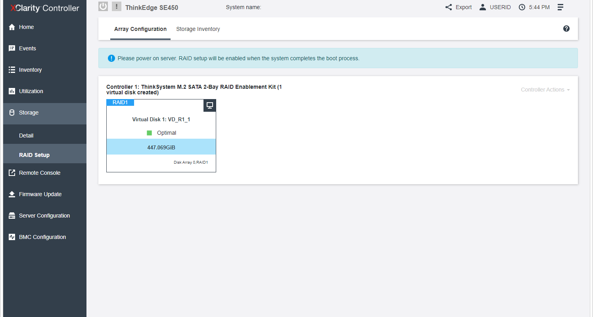Click the BMC Configuration icon

click(12, 237)
